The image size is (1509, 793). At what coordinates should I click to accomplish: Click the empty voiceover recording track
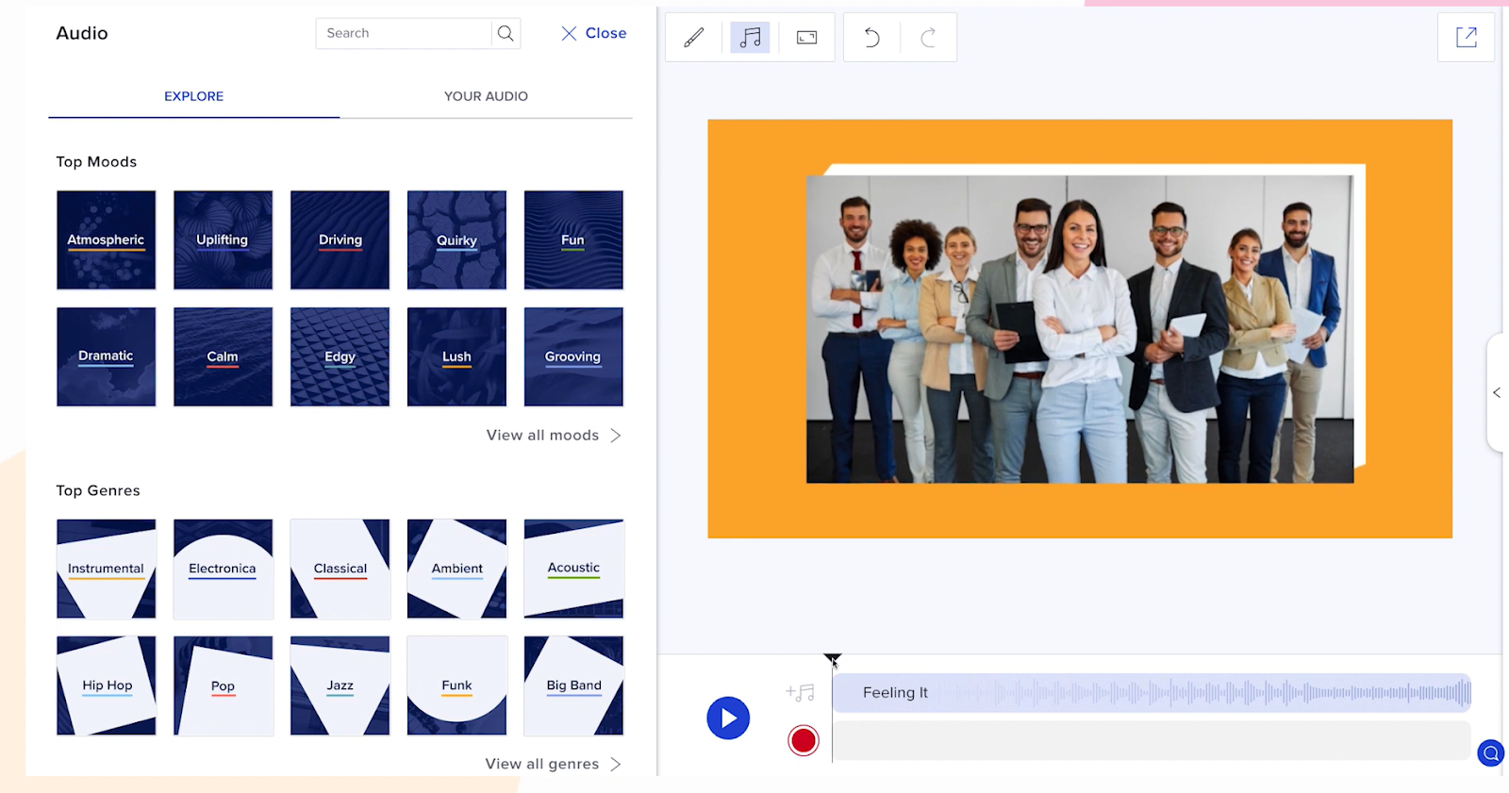point(1152,741)
